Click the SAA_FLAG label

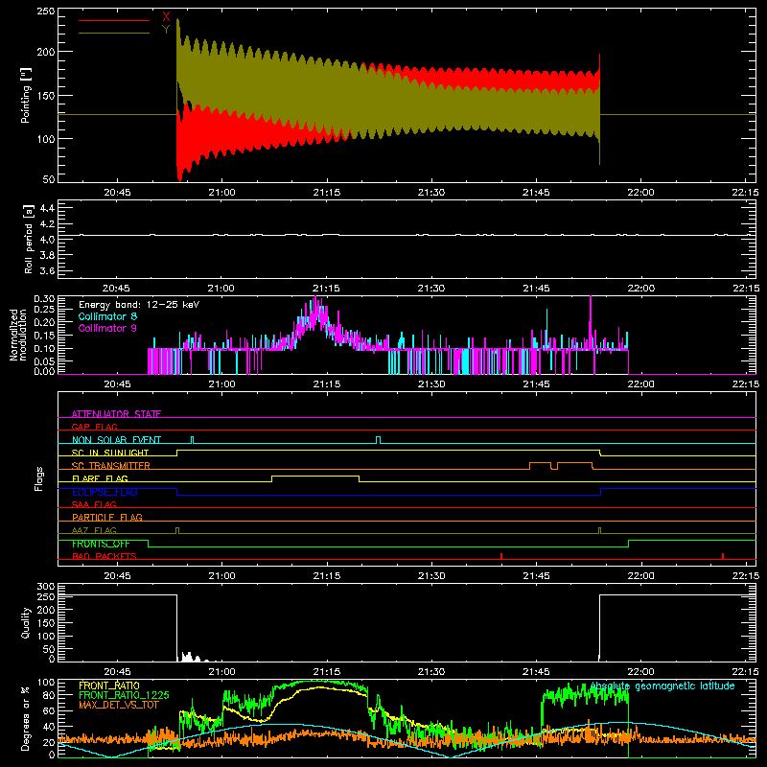[x=94, y=504]
